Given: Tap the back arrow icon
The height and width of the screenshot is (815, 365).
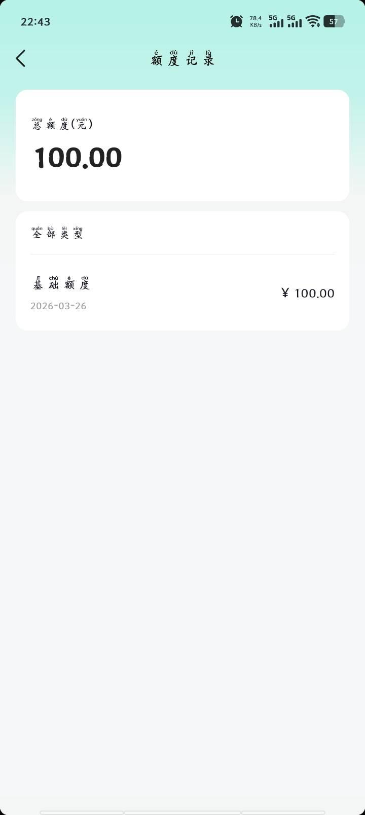Looking at the screenshot, I should tap(21, 59).
